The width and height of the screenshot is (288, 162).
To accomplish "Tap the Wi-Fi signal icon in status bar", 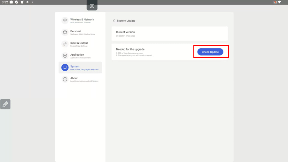I will pos(280,2).
